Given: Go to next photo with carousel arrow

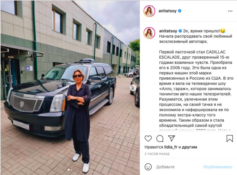Looking at the screenshot, I should coord(133,88).
